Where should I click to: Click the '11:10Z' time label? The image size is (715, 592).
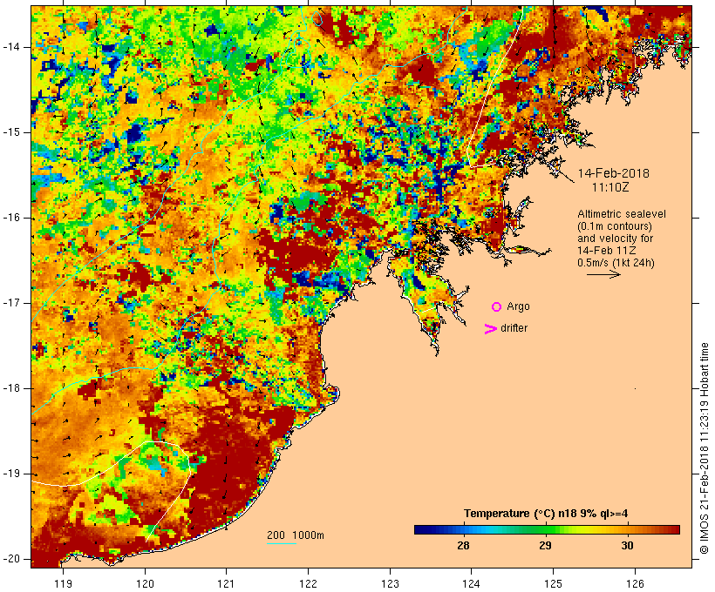tap(610, 187)
